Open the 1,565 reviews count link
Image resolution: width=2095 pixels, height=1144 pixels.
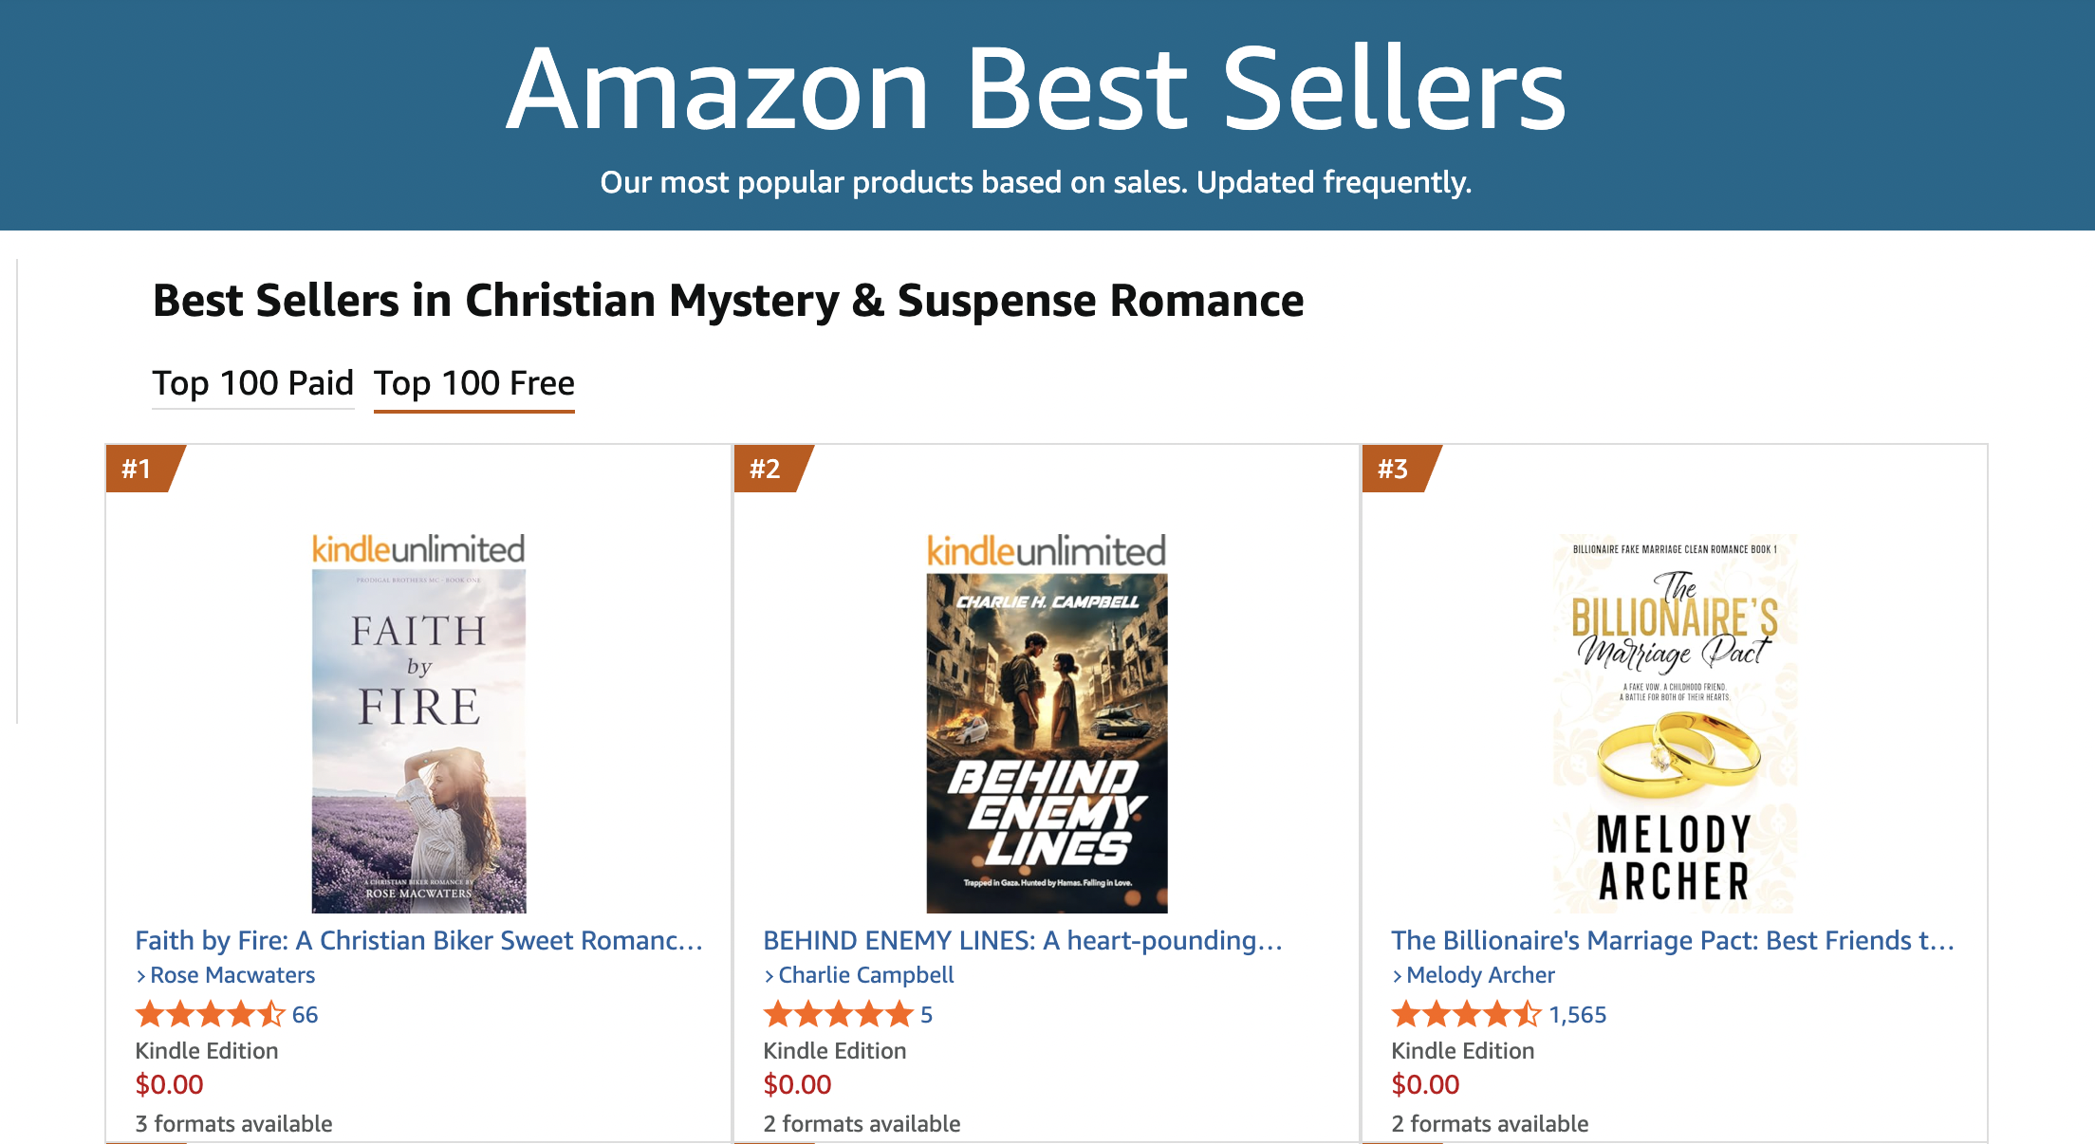tap(1577, 1015)
